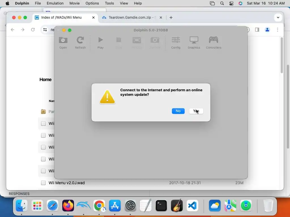Open the Apple menu

pos(8,3)
